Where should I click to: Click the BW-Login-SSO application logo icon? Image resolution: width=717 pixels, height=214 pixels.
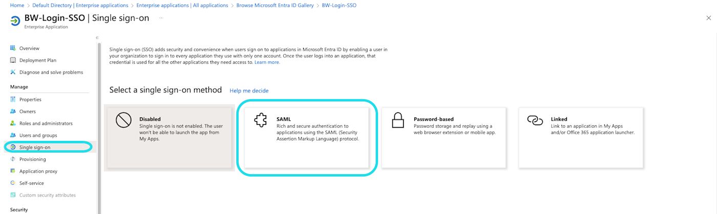click(x=15, y=20)
